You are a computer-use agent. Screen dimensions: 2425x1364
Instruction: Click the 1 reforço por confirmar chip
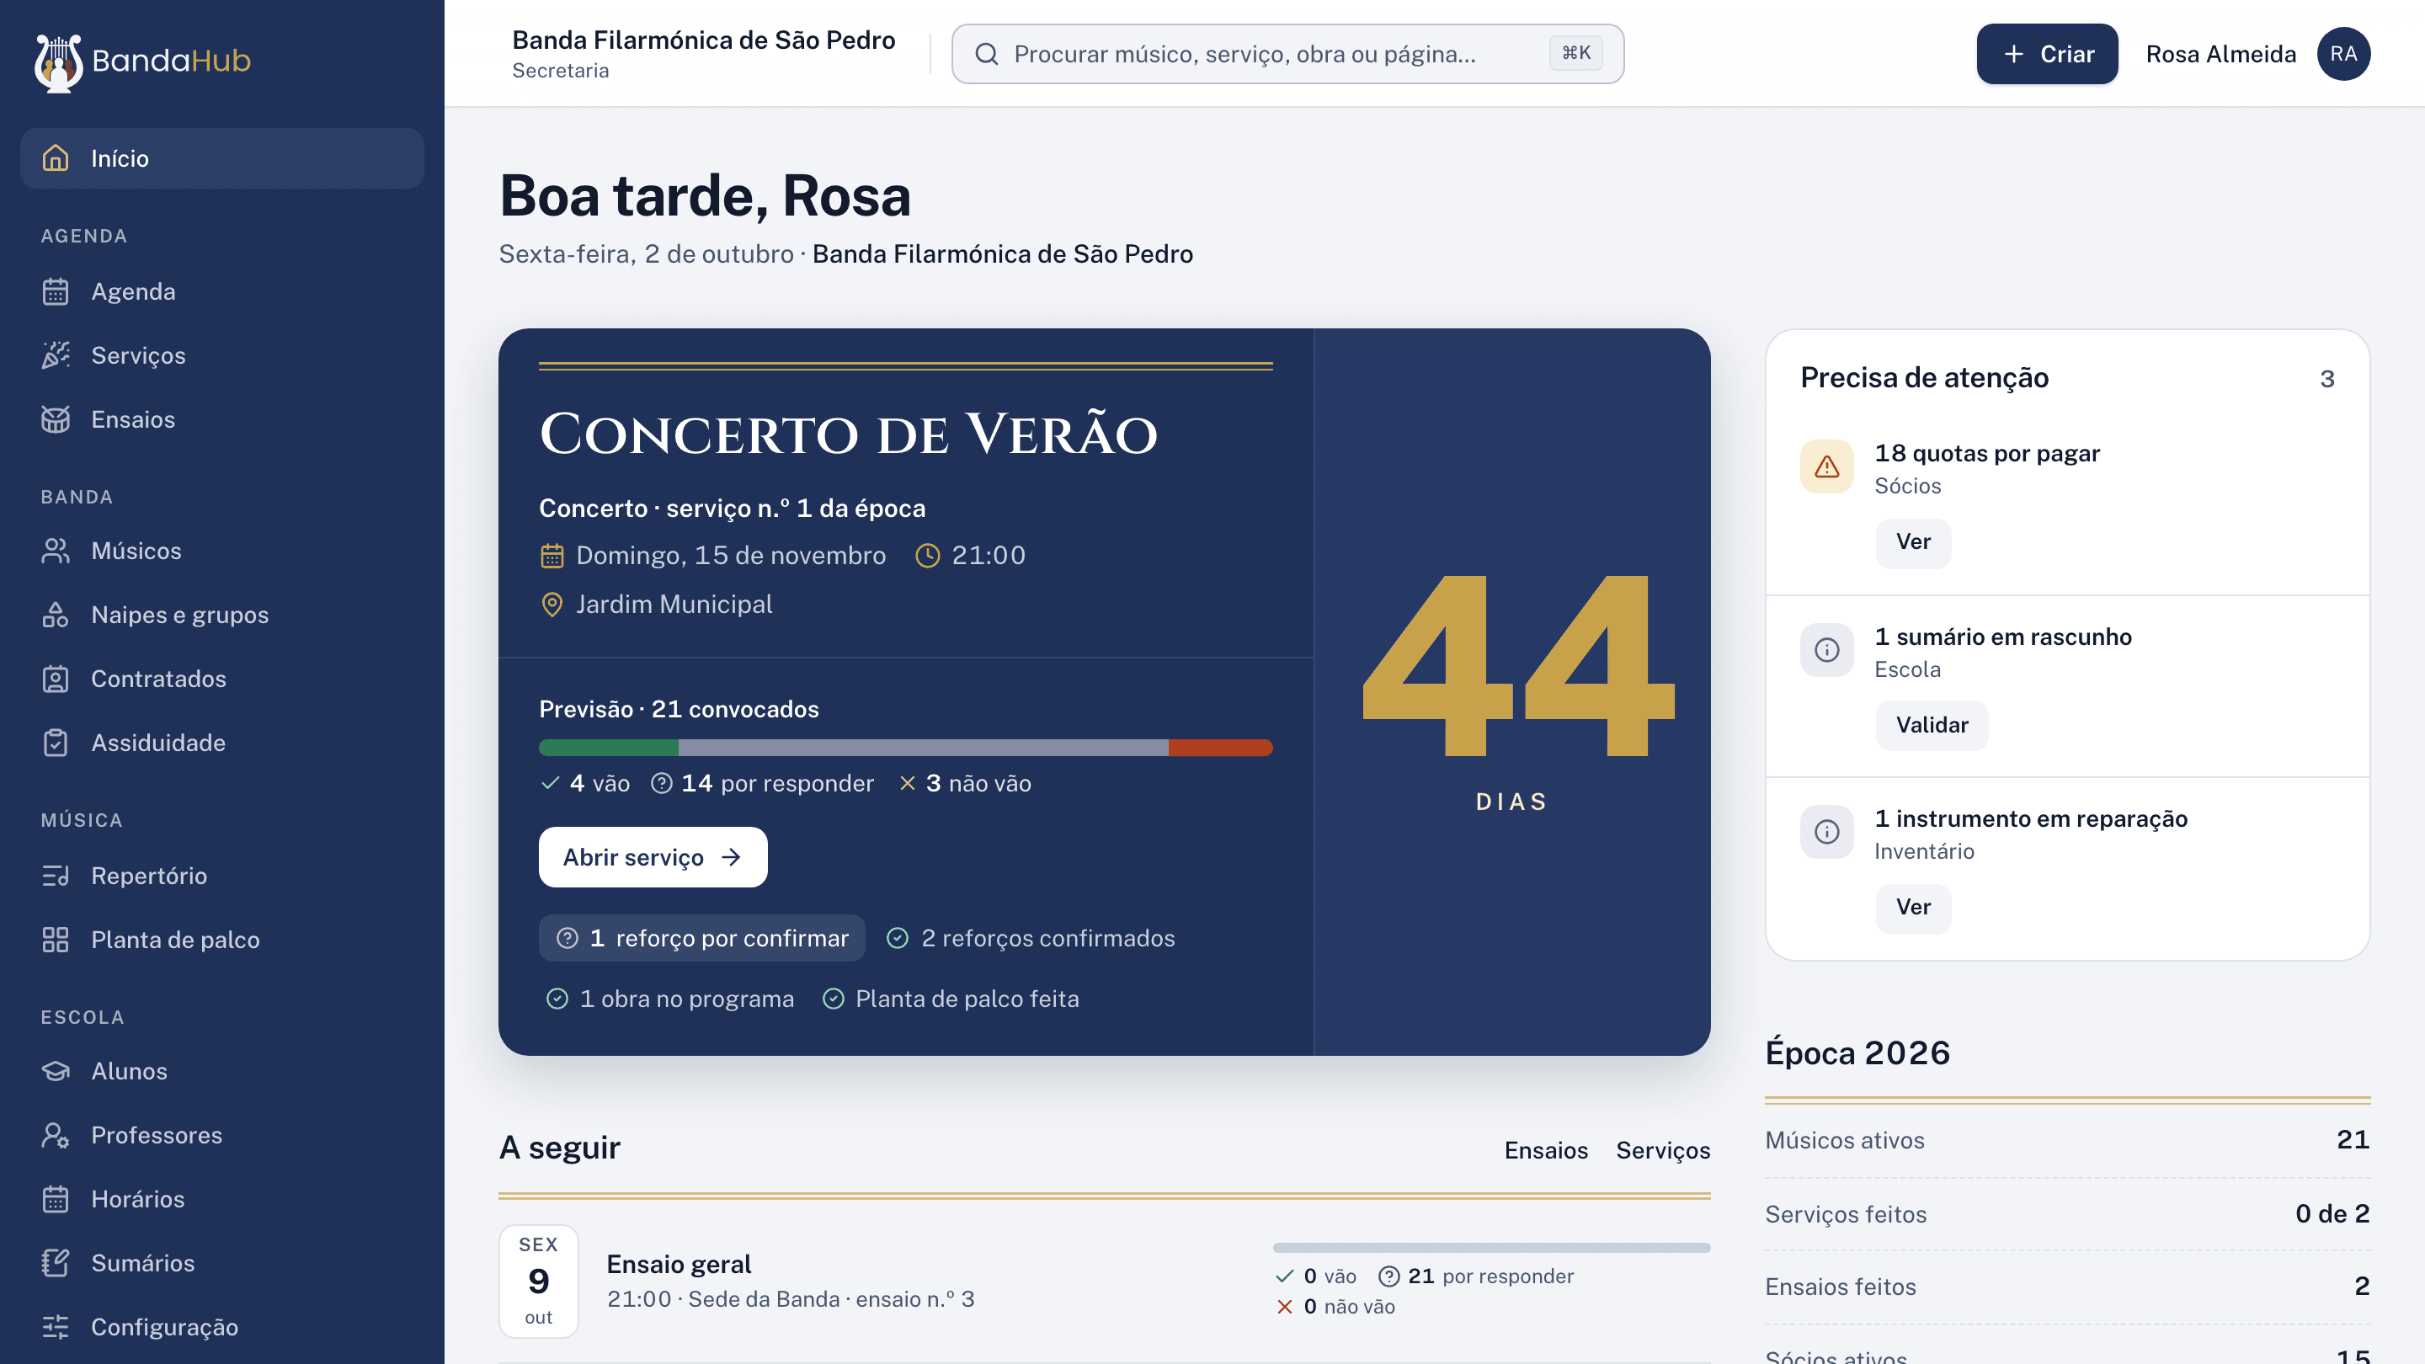pyautogui.click(x=701, y=939)
